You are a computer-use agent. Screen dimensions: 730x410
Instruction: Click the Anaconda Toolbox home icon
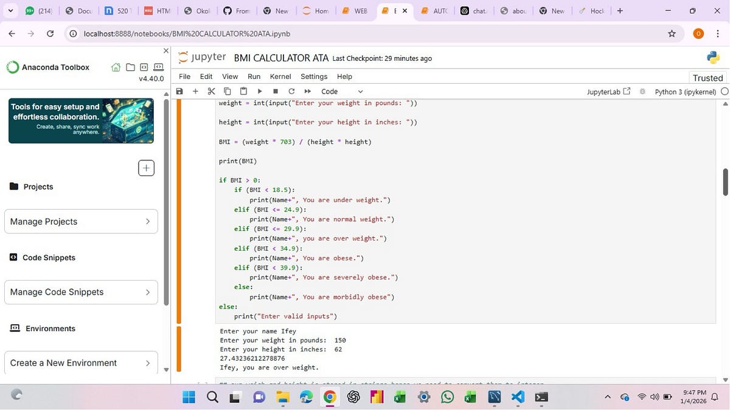click(116, 67)
